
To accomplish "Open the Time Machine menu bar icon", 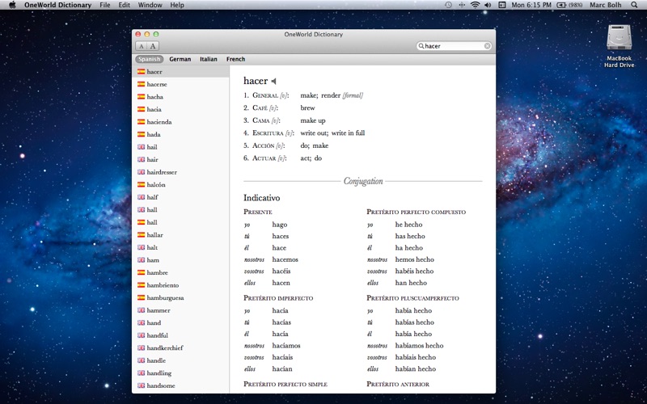I will 449,5.
